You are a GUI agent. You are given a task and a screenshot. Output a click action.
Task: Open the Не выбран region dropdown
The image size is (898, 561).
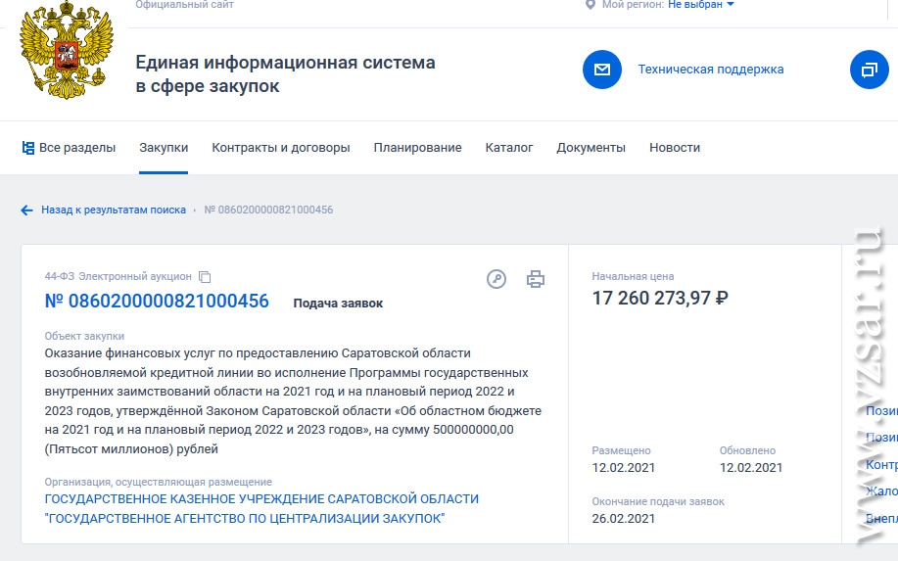pos(700,5)
